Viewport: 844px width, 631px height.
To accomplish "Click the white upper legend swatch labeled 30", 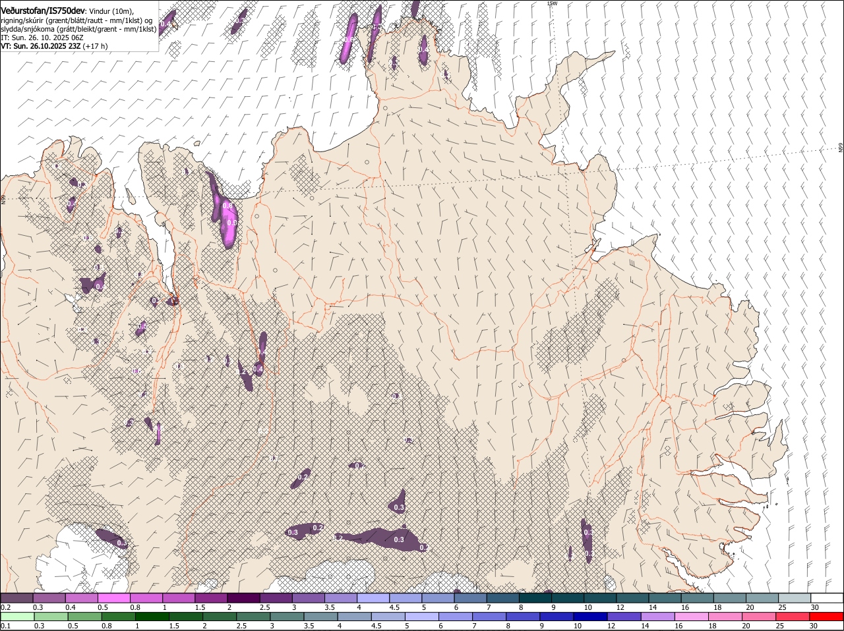I will pyautogui.click(x=826, y=598).
